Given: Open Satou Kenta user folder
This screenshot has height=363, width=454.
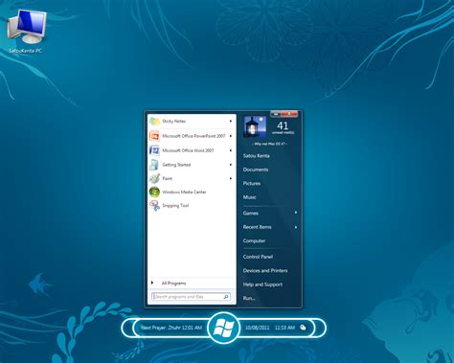Looking at the screenshot, I should pyautogui.click(x=257, y=155).
